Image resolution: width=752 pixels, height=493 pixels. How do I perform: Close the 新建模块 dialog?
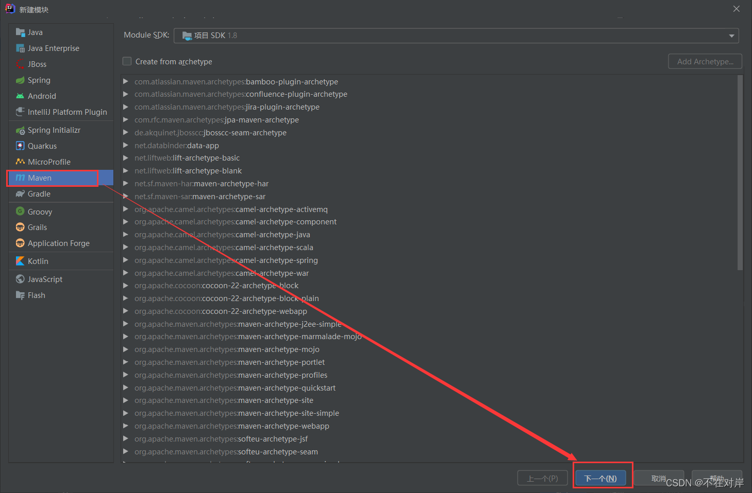coord(737,9)
